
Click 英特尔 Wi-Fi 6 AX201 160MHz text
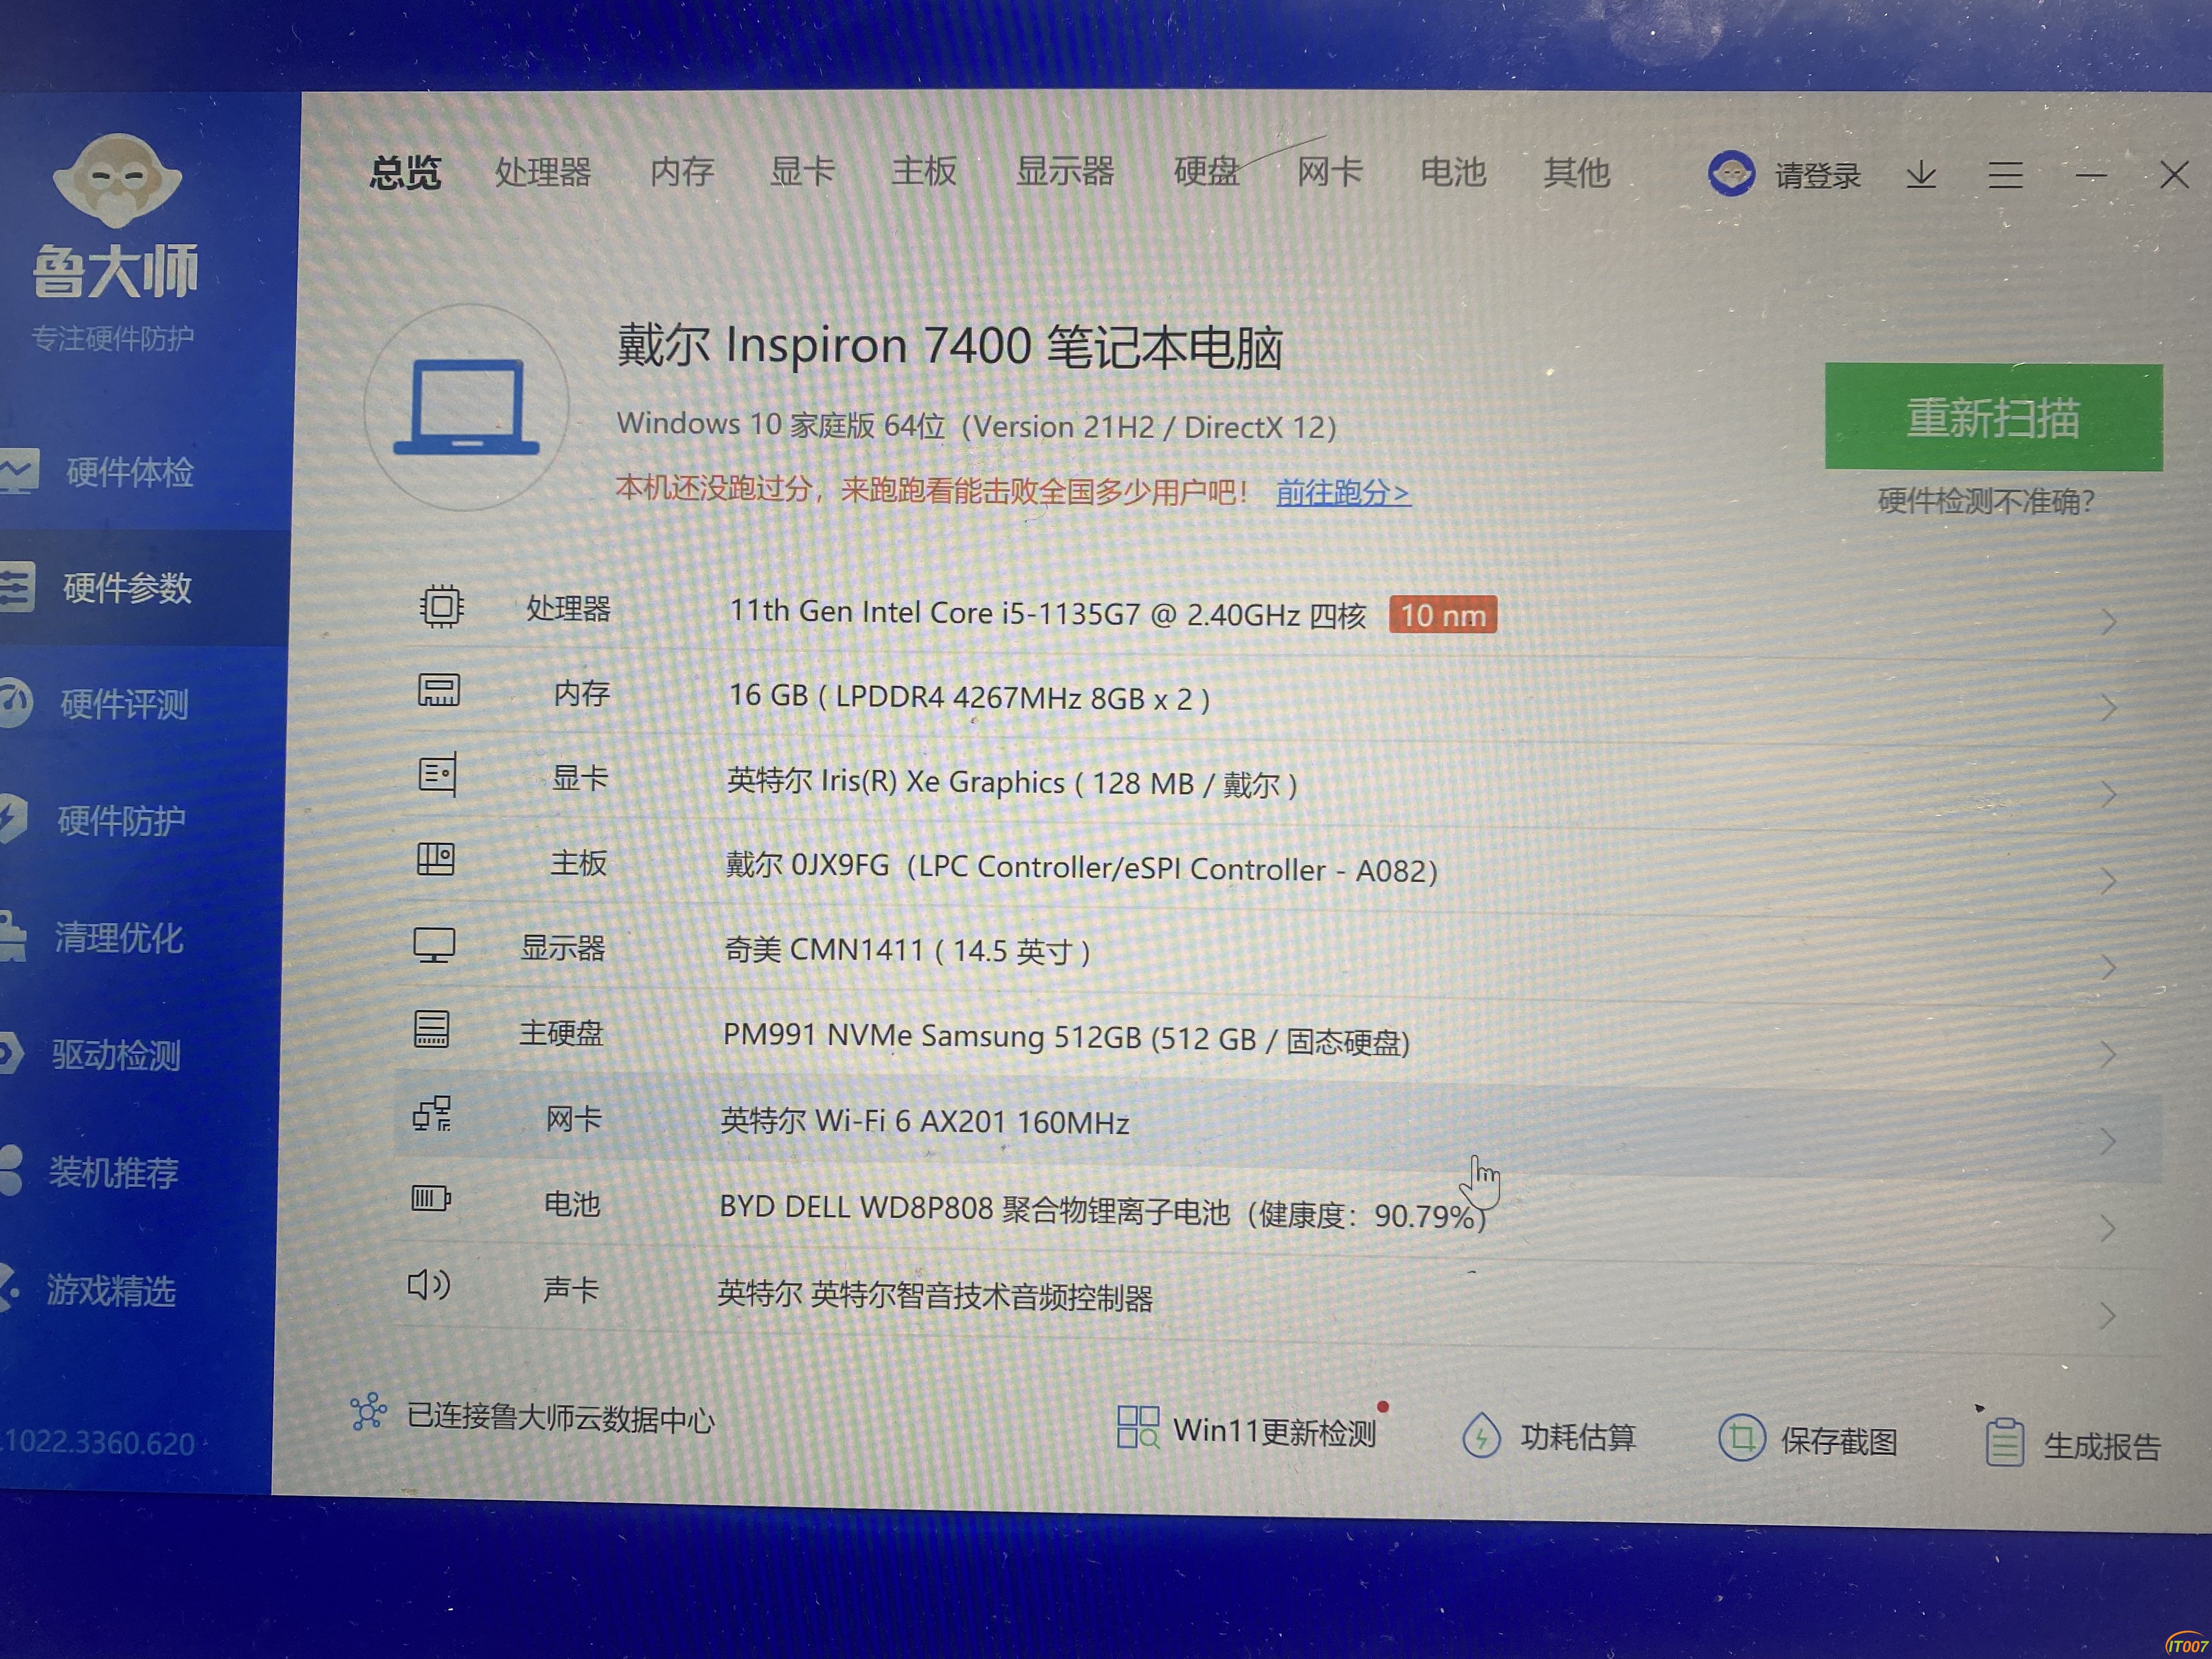click(x=925, y=1122)
